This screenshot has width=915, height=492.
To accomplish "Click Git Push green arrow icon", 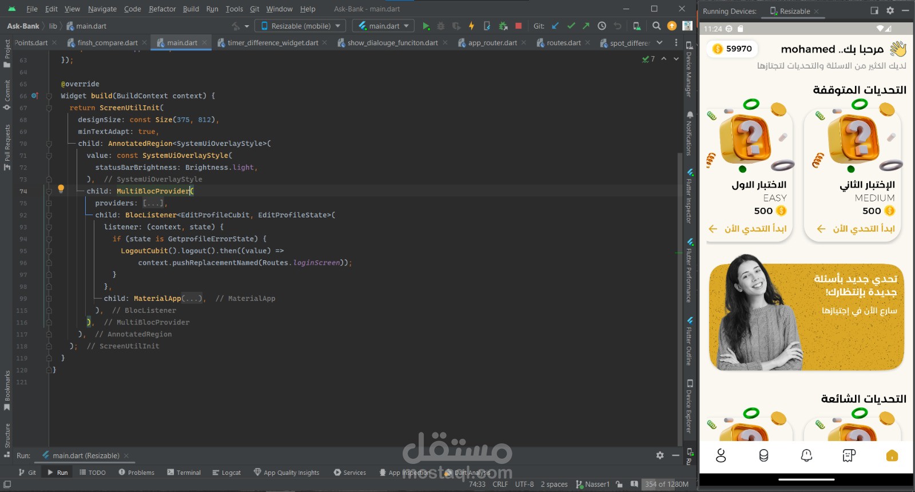I will tap(586, 26).
